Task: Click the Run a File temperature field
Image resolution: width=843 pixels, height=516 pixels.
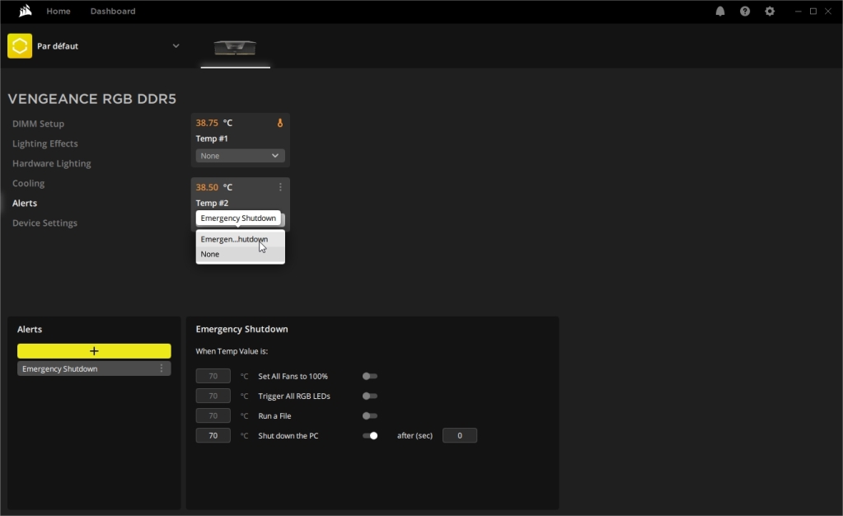Action: [213, 416]
